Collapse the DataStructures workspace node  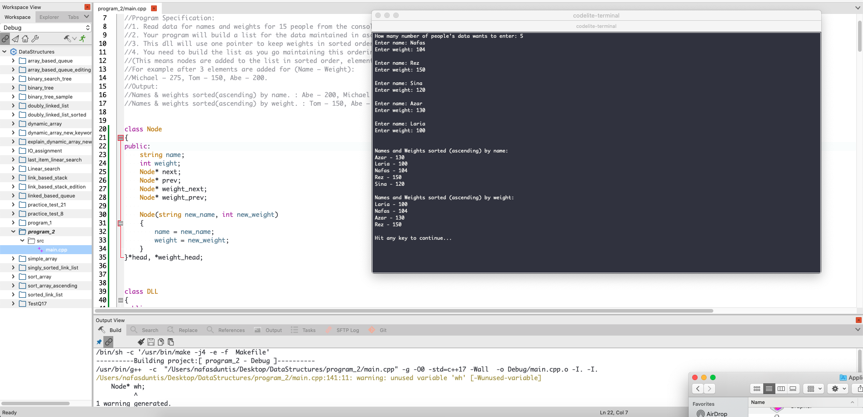(4, 52)
